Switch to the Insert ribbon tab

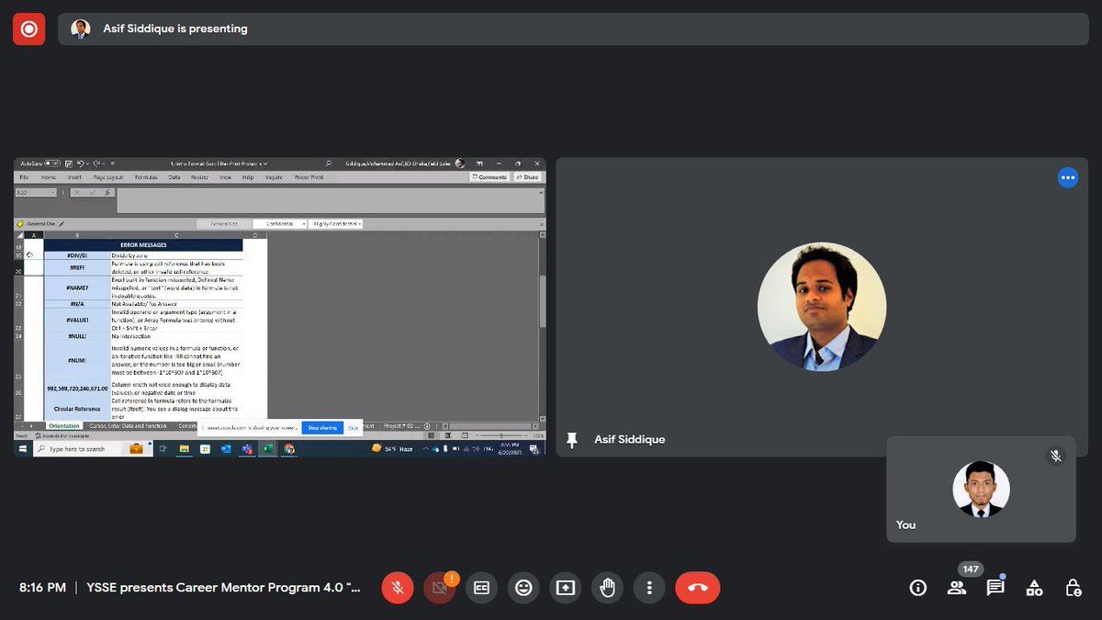tap(74, 176)
